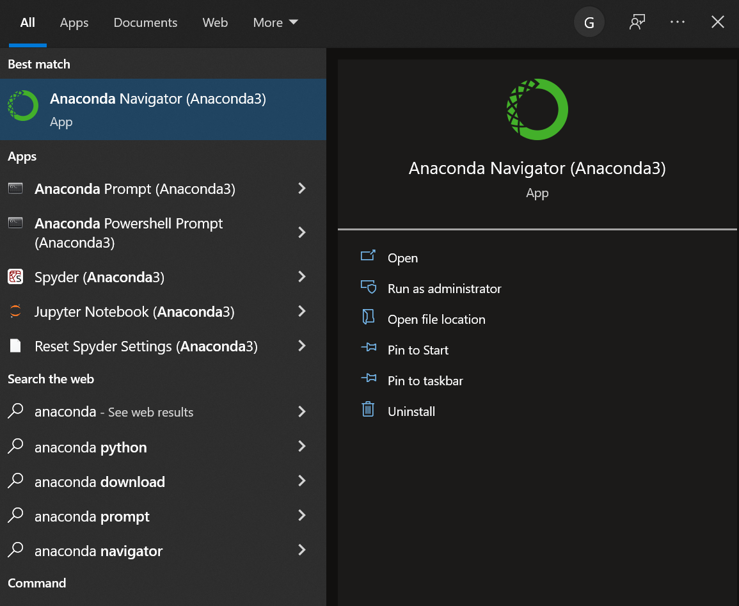Screen dimensions: 739x606
Task: Switch to the Web tab
Action: pyautogui.click(x=215, y=22)
